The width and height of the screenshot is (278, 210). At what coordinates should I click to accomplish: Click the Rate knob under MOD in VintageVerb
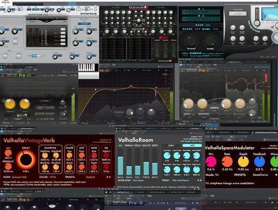pyautogui.click(x=94, y=155)
